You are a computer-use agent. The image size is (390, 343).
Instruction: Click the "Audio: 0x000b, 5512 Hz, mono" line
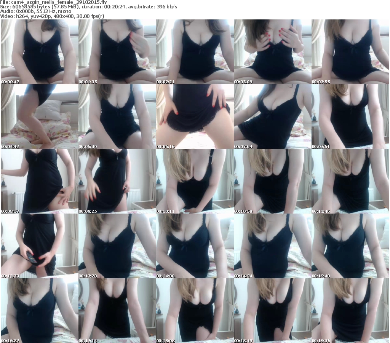35,11
